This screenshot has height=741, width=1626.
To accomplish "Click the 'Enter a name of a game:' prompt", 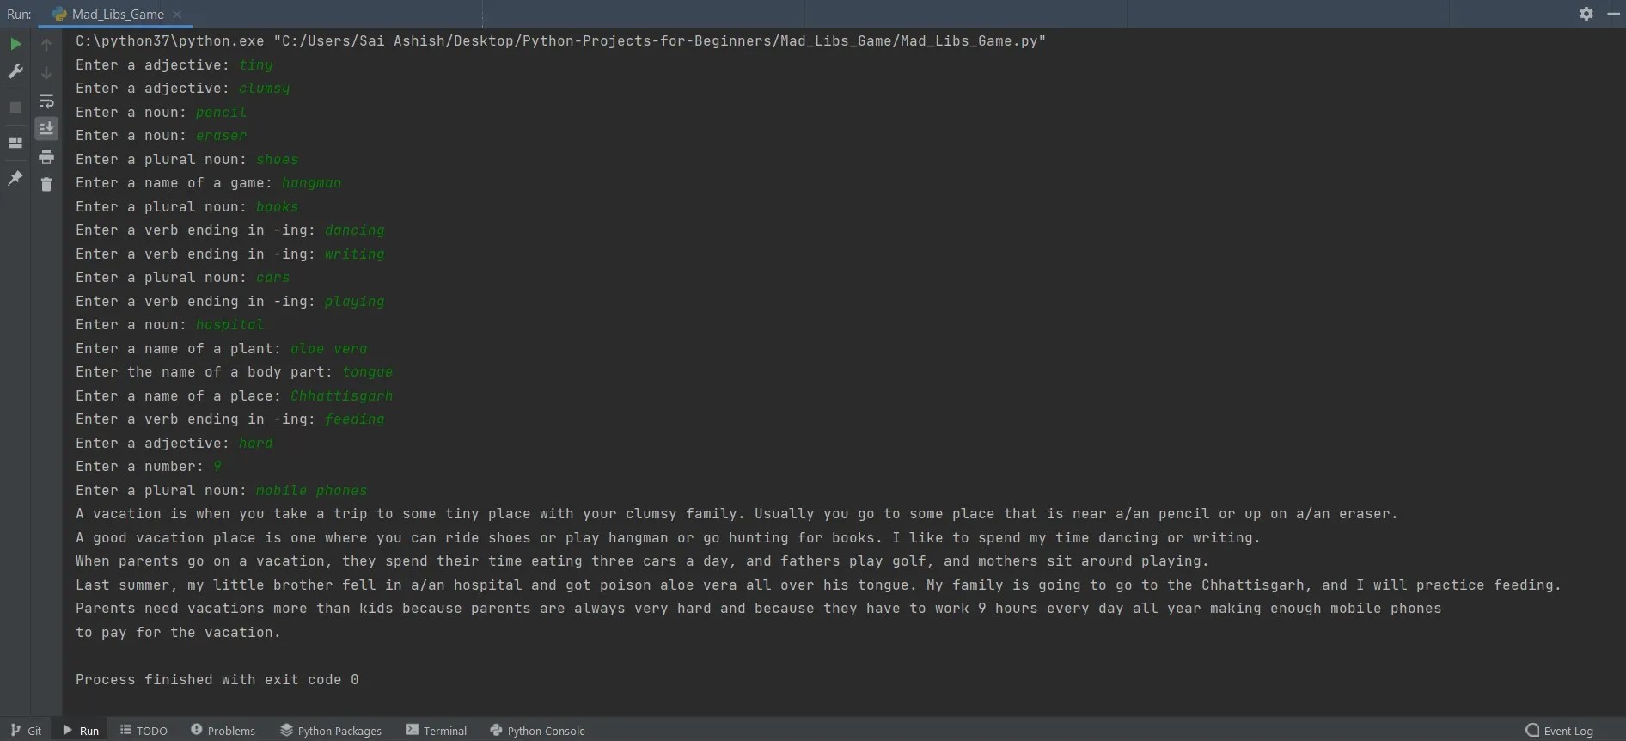I will point(174,183).
